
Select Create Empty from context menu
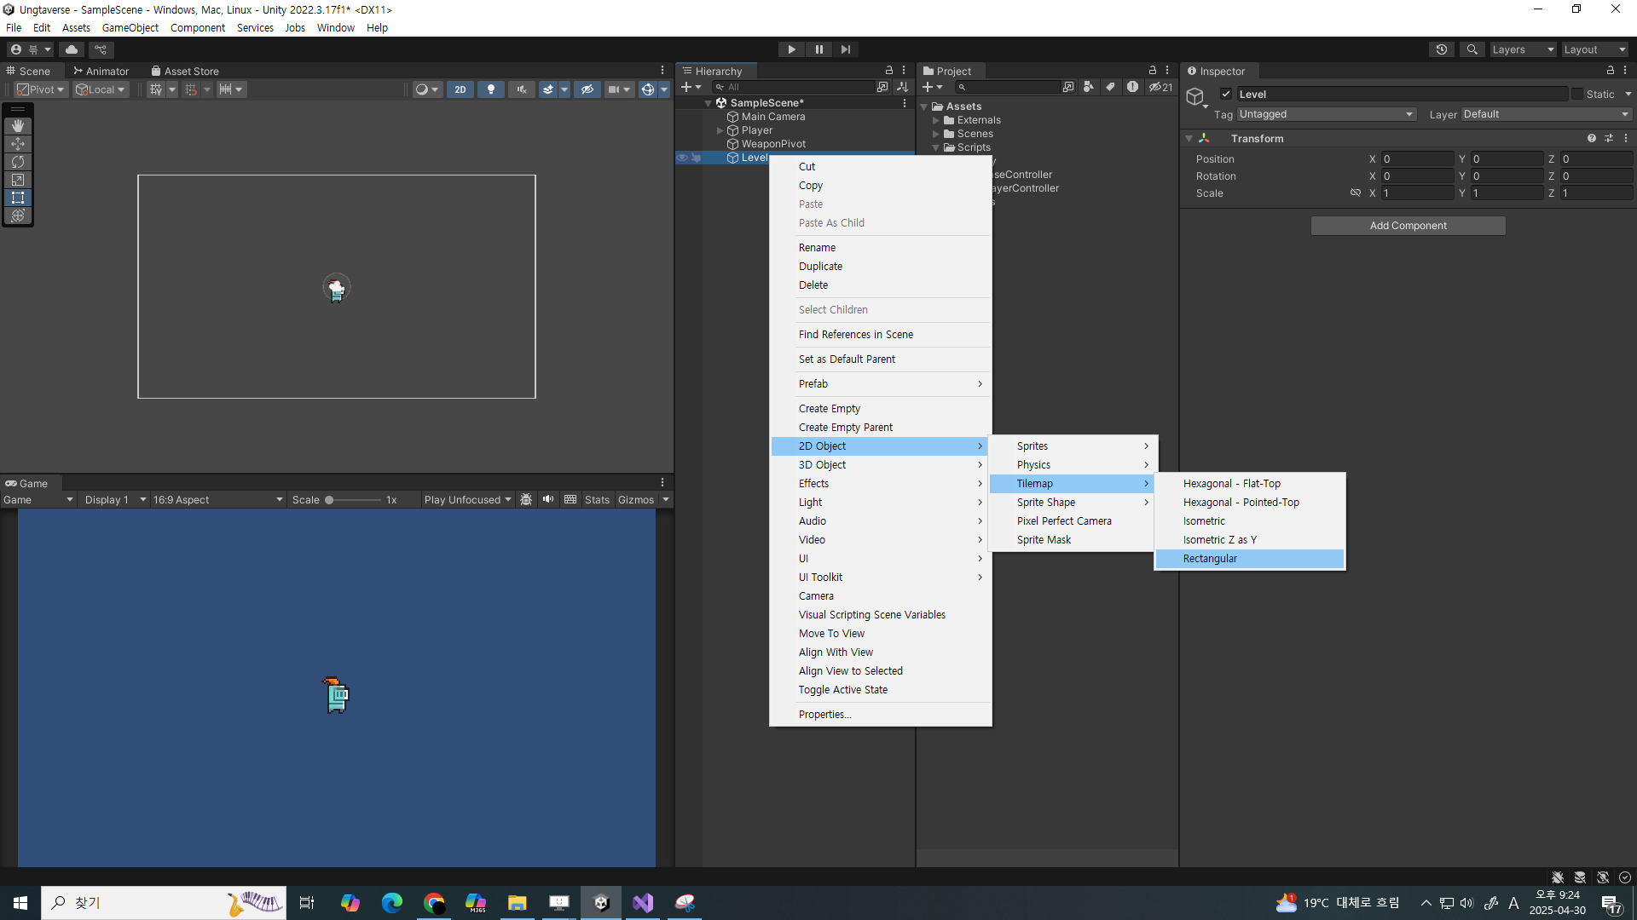[x=880, y=409]
